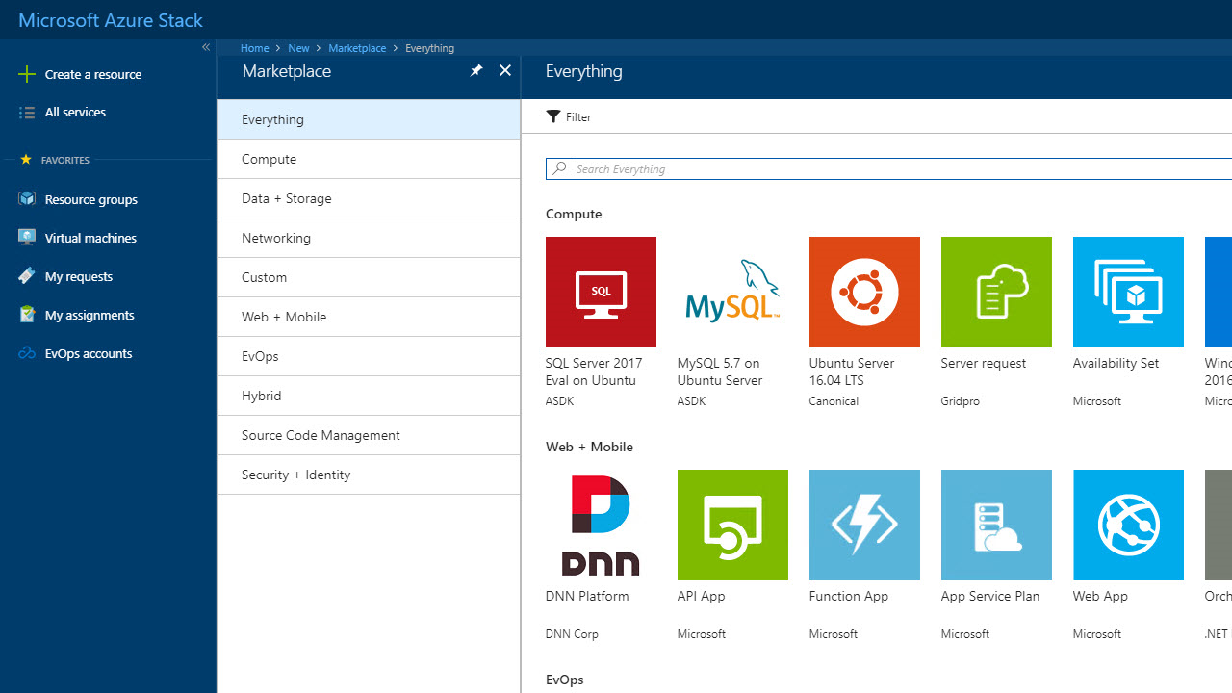The image size is (1232, 693).
Task: Select the Everything category
Action: pos(369,119)
